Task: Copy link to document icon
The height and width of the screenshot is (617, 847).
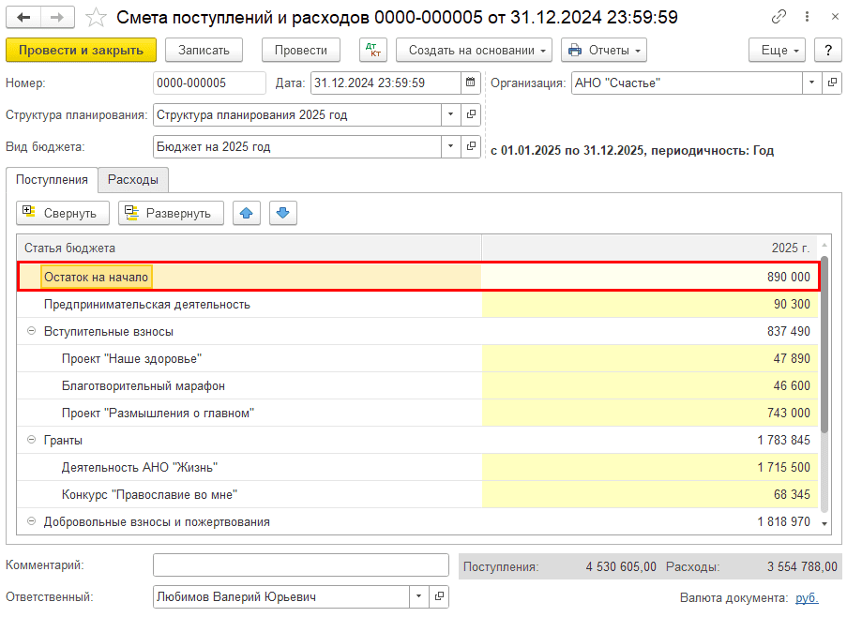Action: (779, 18)
